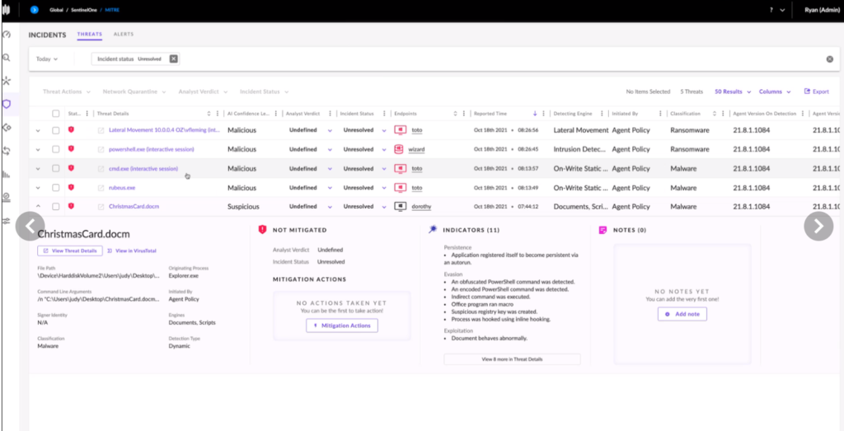Open the checkmark badge sidebar icon
The image size is (844, 431).
7,198
